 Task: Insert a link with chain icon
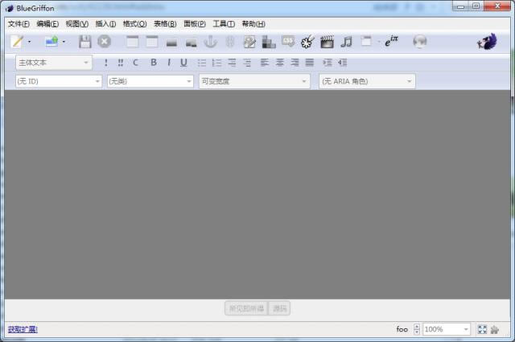[x=230, y=42]
